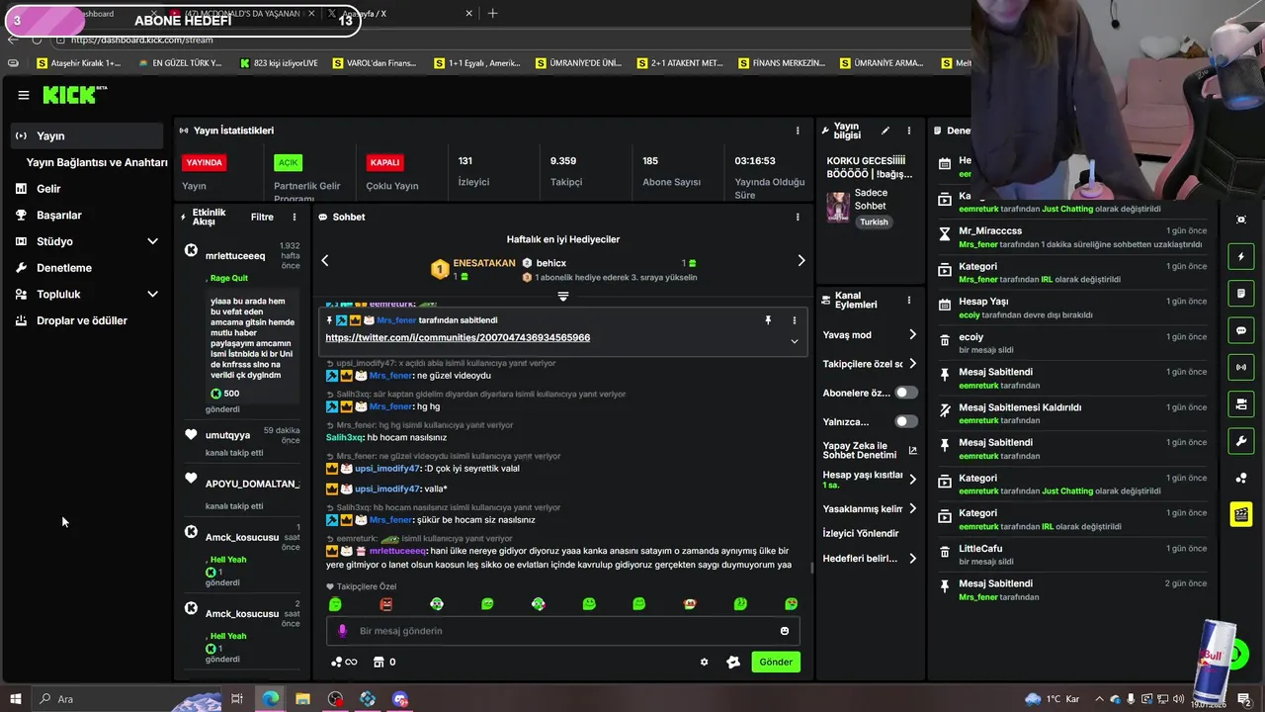Screen dimensions: 1265x712
Task: Click the three-dots cluster icon in right sidebar
Action: tap(1241, 479)
